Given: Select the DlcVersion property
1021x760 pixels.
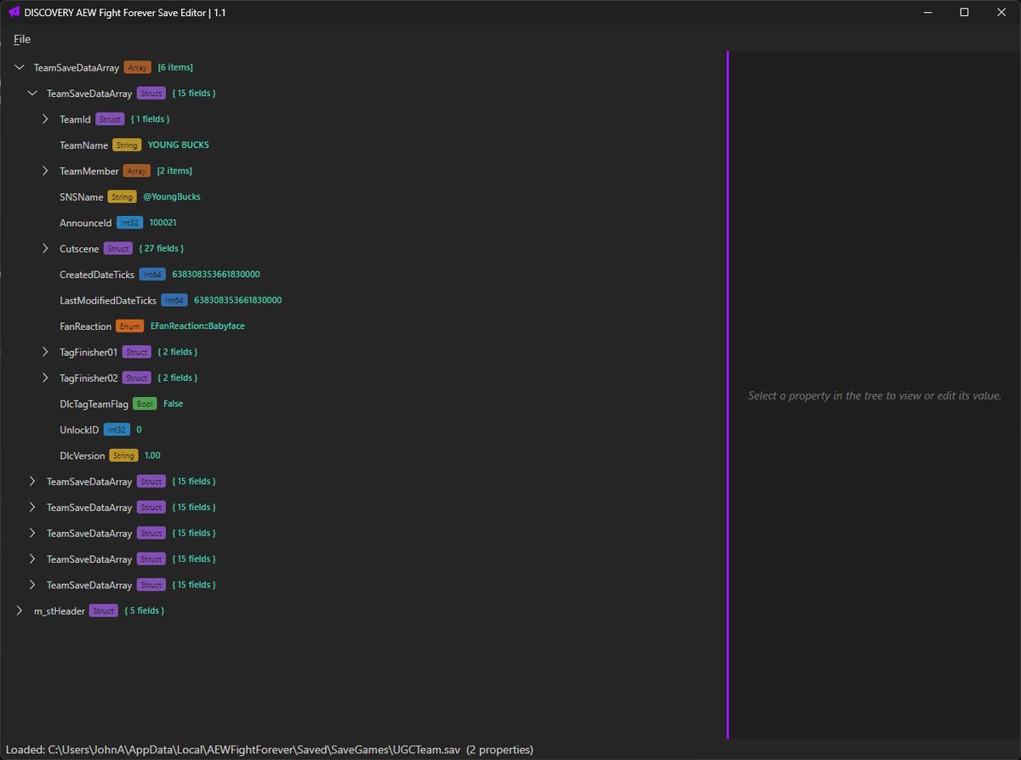Looking at the screenshot, I should [x=82, y=456].
